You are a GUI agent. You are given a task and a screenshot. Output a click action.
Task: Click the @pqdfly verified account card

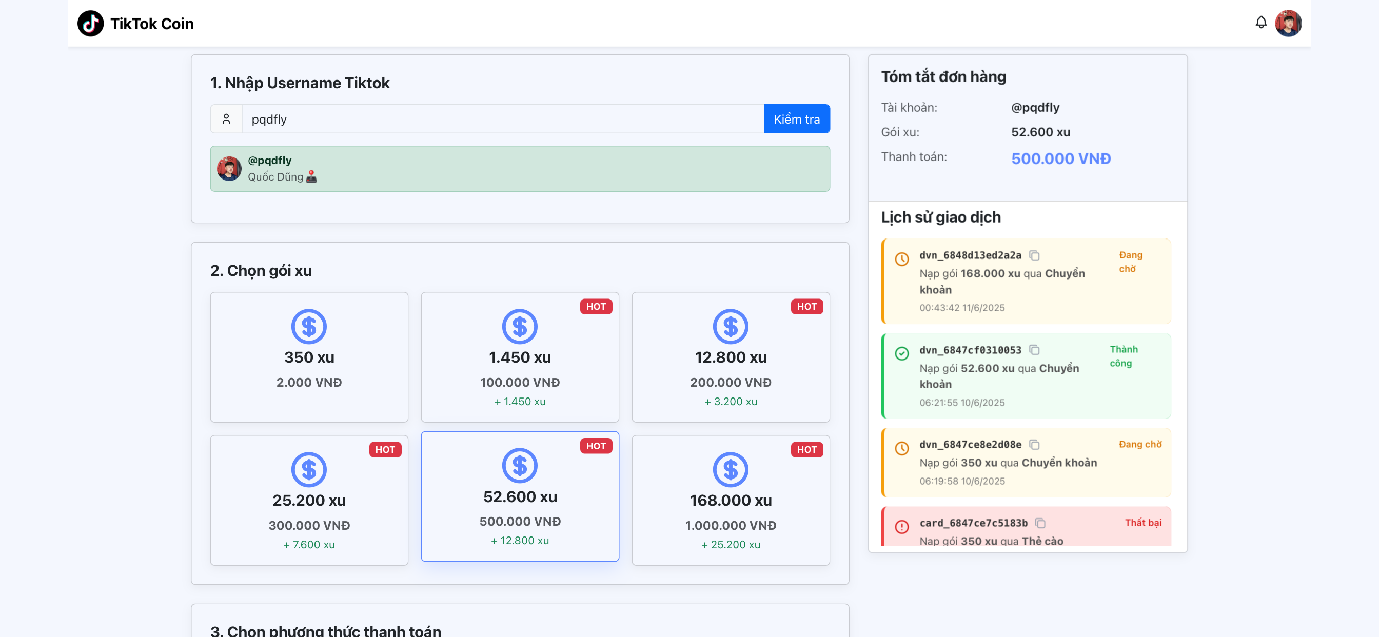tap(519, 169)
